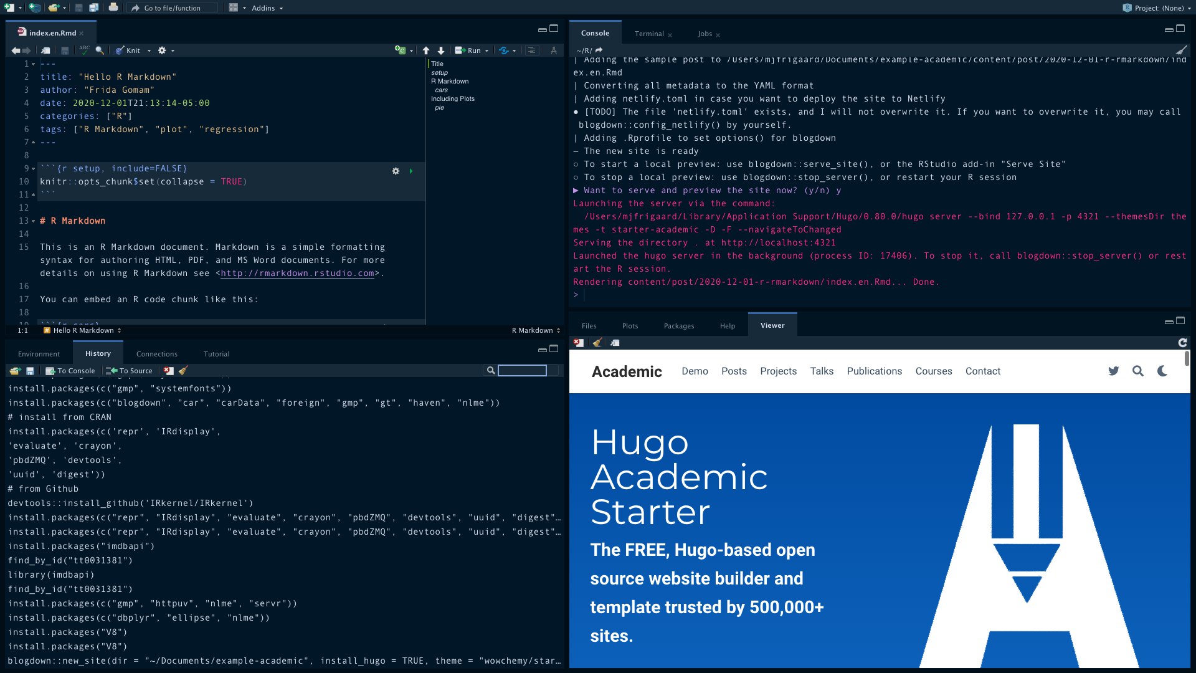Image resolution: width=1196 pixels, height=673 pixels.
Task: Remove selected history entries
Action: pyautogui.click(x=169, y=371)
